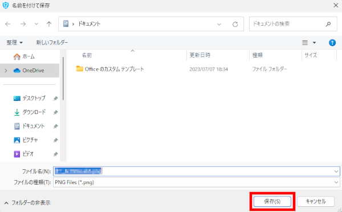Click the date 2023/07/07 18:34

[209, 70]
